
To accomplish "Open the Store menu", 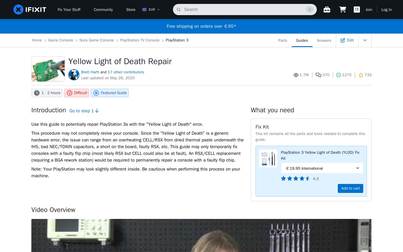I will 131,10.
